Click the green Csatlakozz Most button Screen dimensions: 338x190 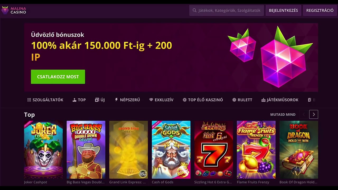point(58,77)
